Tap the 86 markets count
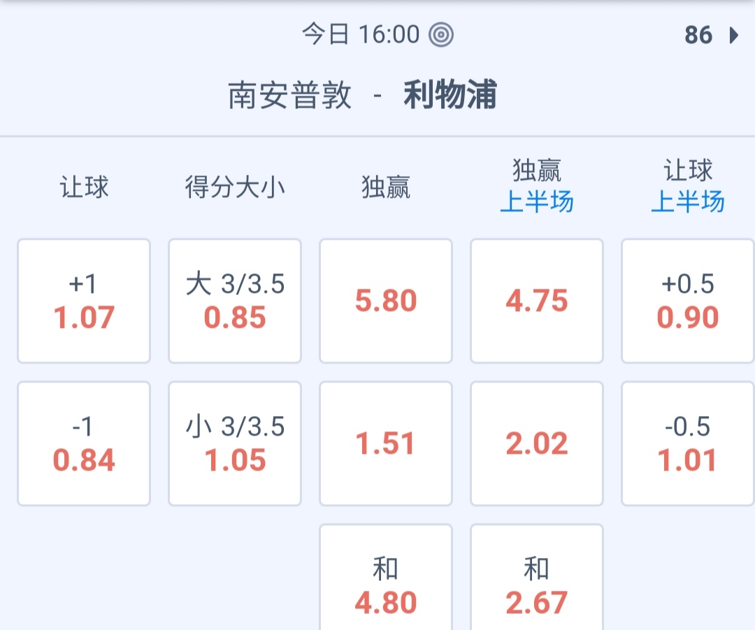Image resolution: width=755 pixels, height=630 pixels. coord(698,35)
